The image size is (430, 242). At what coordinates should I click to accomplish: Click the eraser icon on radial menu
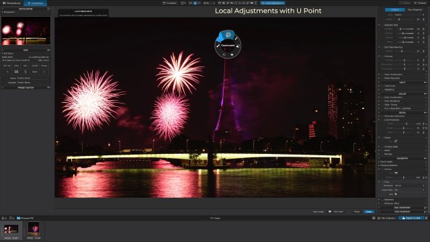(238, 46)
